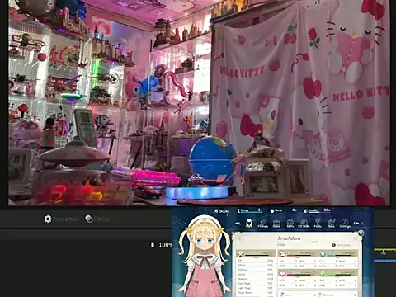Select the JesuAdam character name
This screenshot has height=297, width=396.
289,238
